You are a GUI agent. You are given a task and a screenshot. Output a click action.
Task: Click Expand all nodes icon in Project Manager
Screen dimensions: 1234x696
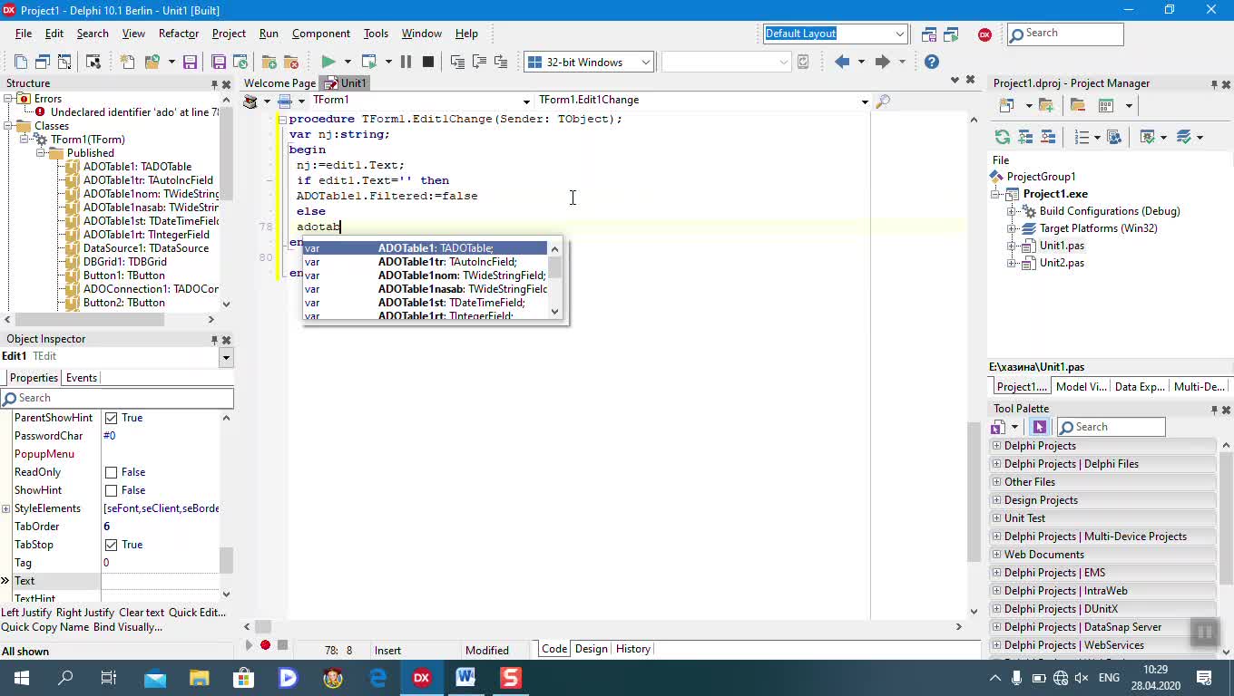pyautogui.click(x=1025, y=137)
